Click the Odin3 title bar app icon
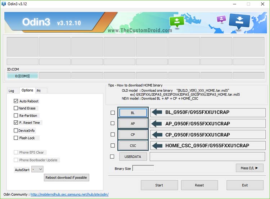The height and width of the screenshot is (199, 270). tap(4, 4)
